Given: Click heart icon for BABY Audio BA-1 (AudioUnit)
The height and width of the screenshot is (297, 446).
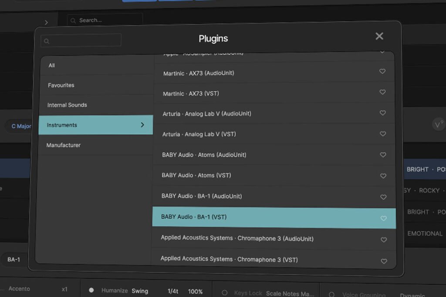Looking at the screenshot, I should tap(383, 197).
